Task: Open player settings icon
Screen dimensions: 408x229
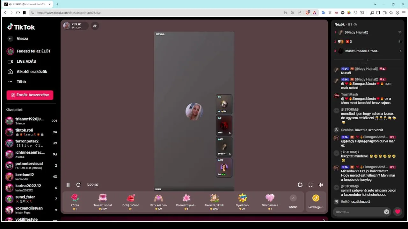Action: pos(300,185)
